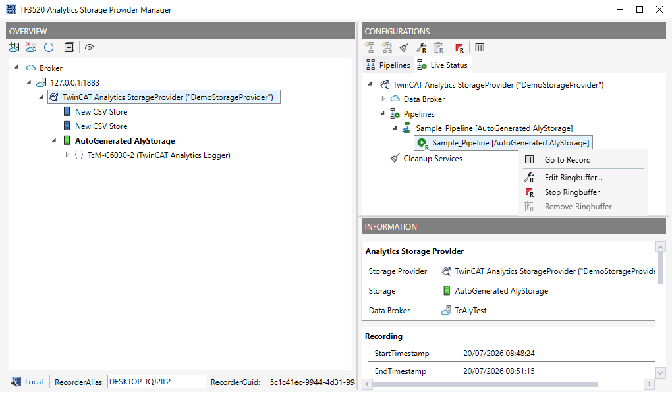The width and height of the screenshot is (672, 395).
Task: Collapse the DemoStorageProvider node in Overview
Action: click(x=41, y=97)
